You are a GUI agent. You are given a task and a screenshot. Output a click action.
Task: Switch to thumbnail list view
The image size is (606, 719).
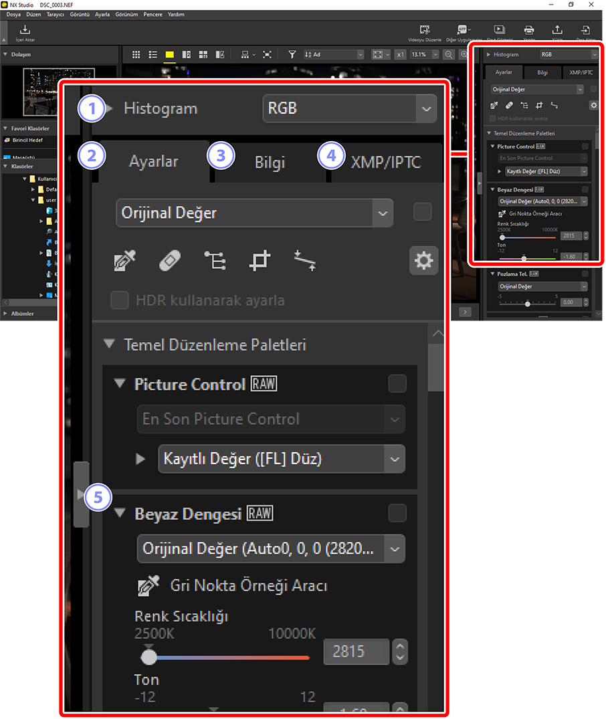pos(153,55)
